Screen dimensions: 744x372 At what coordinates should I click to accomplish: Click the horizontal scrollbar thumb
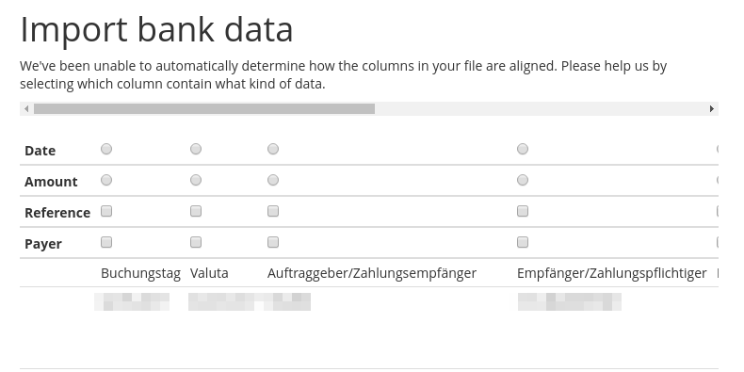coord(204,108)
